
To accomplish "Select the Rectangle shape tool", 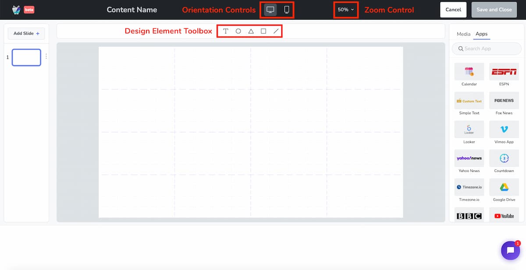I will coord(263,31).
